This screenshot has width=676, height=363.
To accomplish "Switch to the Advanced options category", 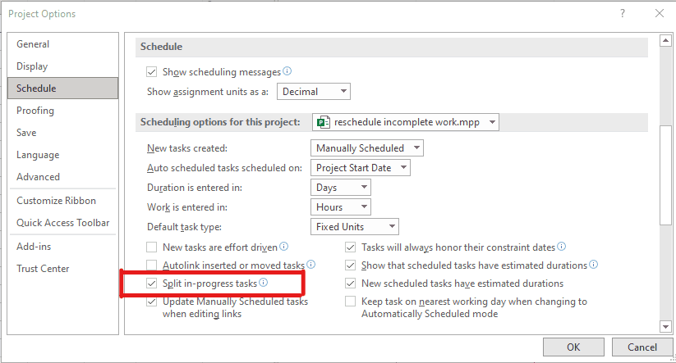I will (38, 177).
